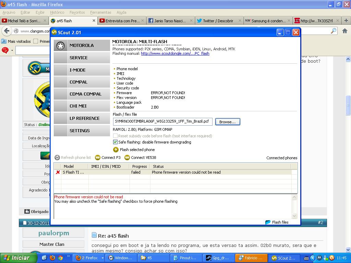The height and width of the screenshot is (263, 351).
Task: Select the MOTOROLA section in SCout
Action: tap(82, 46)
